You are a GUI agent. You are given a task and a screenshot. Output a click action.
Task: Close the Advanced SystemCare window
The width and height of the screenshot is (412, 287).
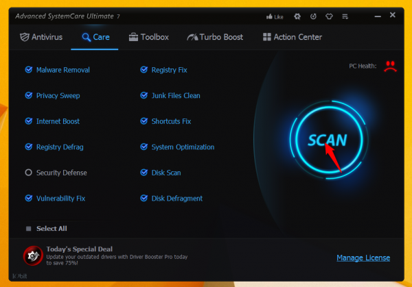click(x=393, y=15)
